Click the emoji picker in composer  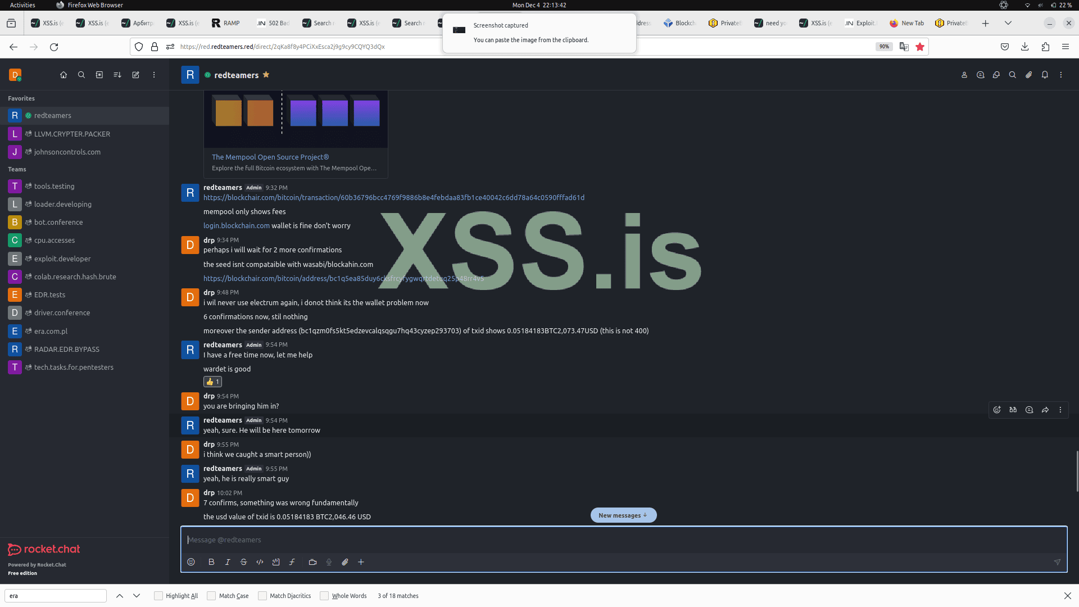pos(191,562)
